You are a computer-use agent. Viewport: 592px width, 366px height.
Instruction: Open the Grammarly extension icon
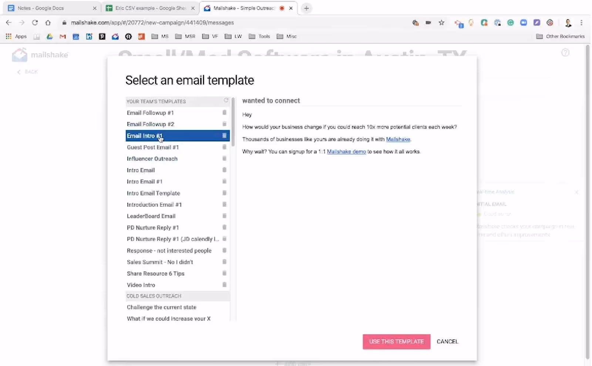pyautogui.click(x=511, y=23)
